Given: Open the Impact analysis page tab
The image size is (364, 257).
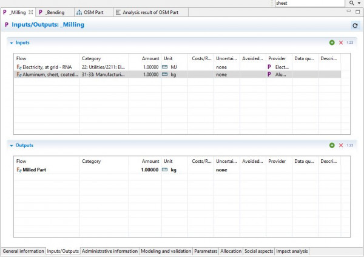Looking at the screenshot, I should pos(292,251).
